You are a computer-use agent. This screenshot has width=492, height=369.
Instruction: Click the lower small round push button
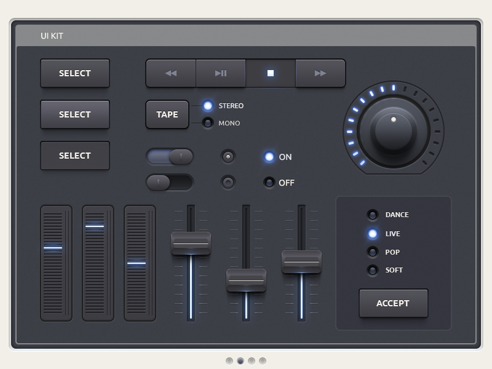pos(228,182)
